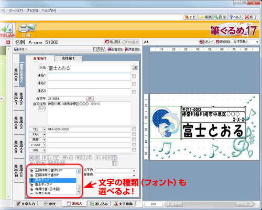
Task: Click the postal code lookup 〒 button
Action: 90,99
